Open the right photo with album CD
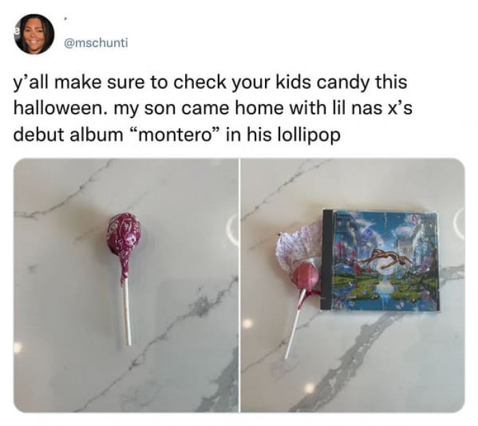 pos(353,285)
